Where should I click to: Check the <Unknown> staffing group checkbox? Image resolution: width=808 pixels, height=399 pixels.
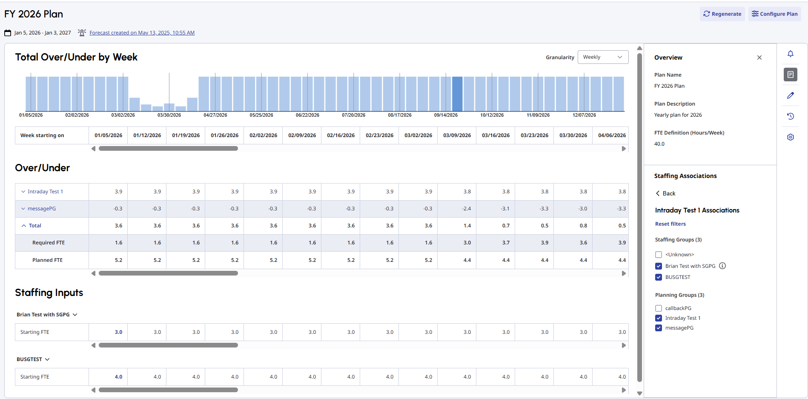coord(659,255)
